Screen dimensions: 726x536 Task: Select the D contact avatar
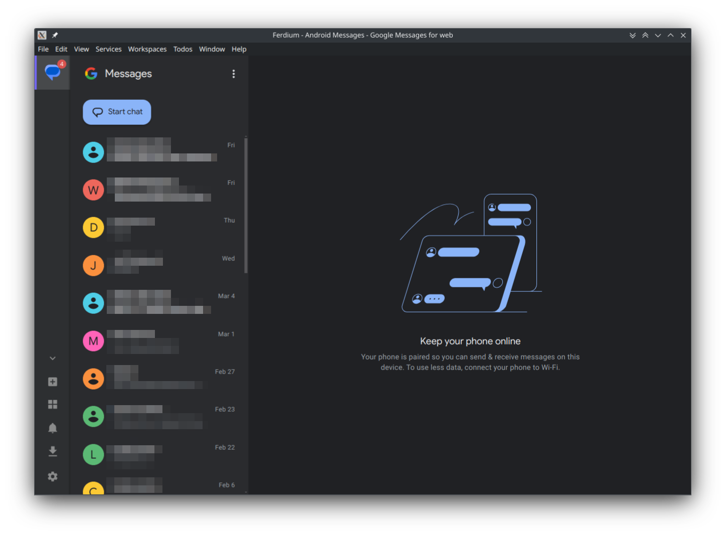click(x=93, y=228)
